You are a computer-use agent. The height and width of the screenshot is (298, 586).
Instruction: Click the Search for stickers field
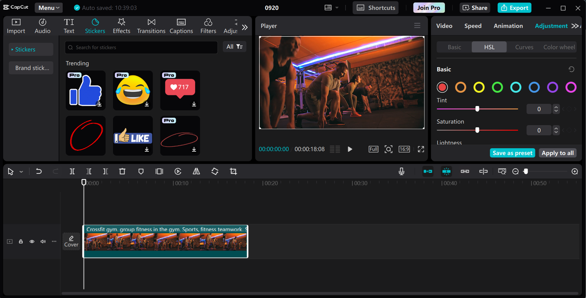141,47
